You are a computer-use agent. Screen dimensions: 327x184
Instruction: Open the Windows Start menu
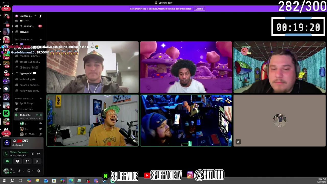click(4, 181)
